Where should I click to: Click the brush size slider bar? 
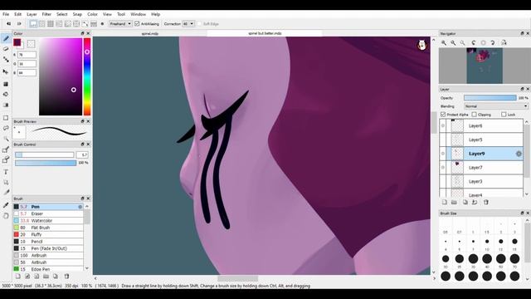[x=44, y=155]
